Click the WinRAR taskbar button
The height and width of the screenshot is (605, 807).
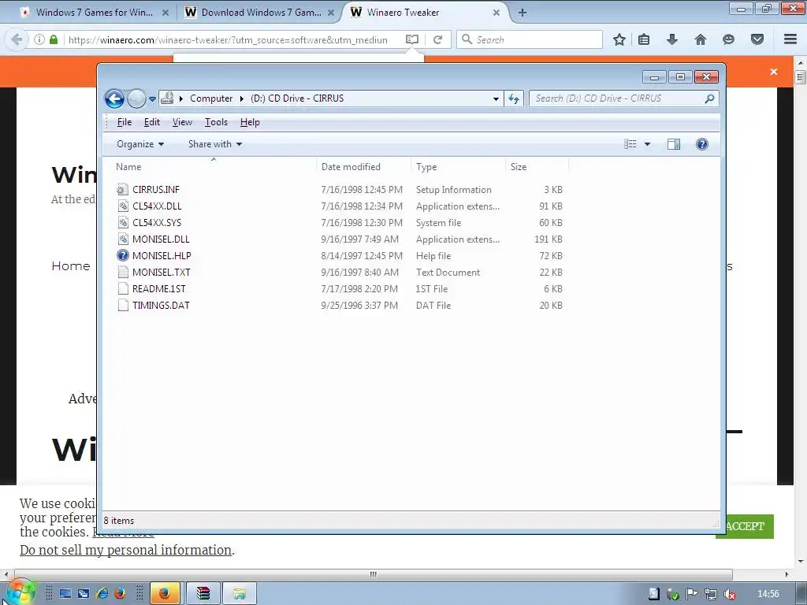click(x=203, y=594)
